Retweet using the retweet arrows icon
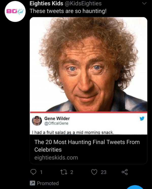 click(64, 172)
